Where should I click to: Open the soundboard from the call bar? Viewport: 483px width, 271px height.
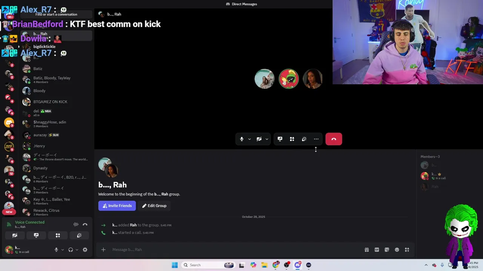[304, 139]
